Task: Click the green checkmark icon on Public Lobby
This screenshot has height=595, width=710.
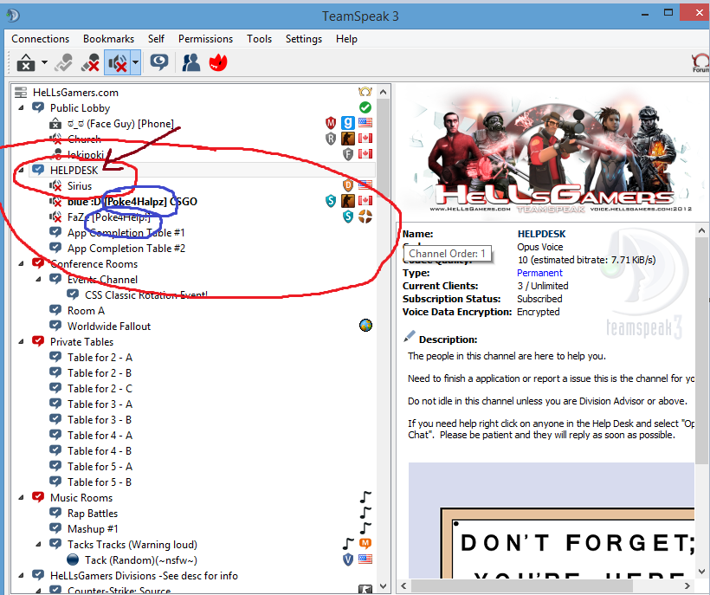Action: [x=365, y=107]
